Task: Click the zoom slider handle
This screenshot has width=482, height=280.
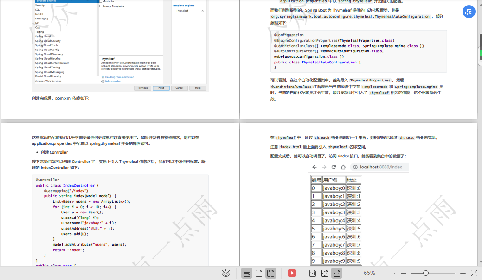Action: pyautogui.click(x=426, y=273)
